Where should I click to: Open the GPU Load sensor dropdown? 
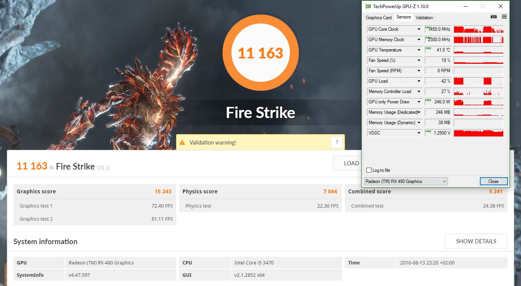419,81
